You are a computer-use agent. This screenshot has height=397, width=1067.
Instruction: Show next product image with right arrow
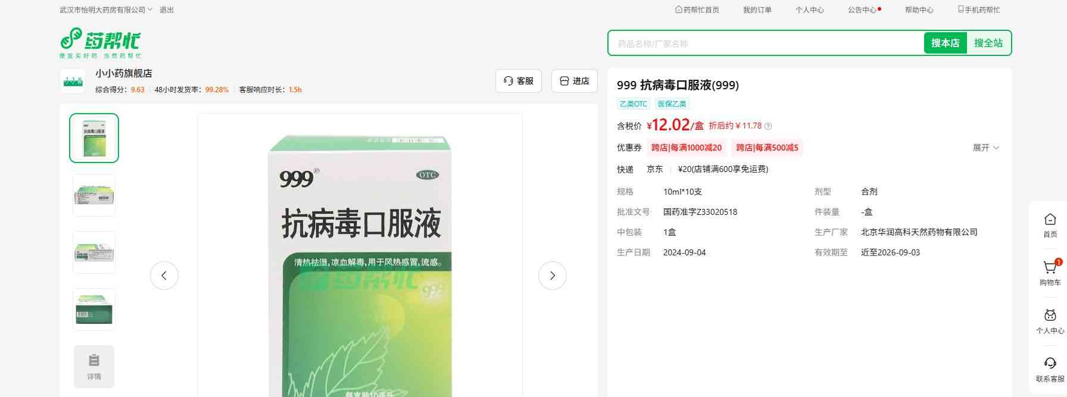(x=552, y=276)
